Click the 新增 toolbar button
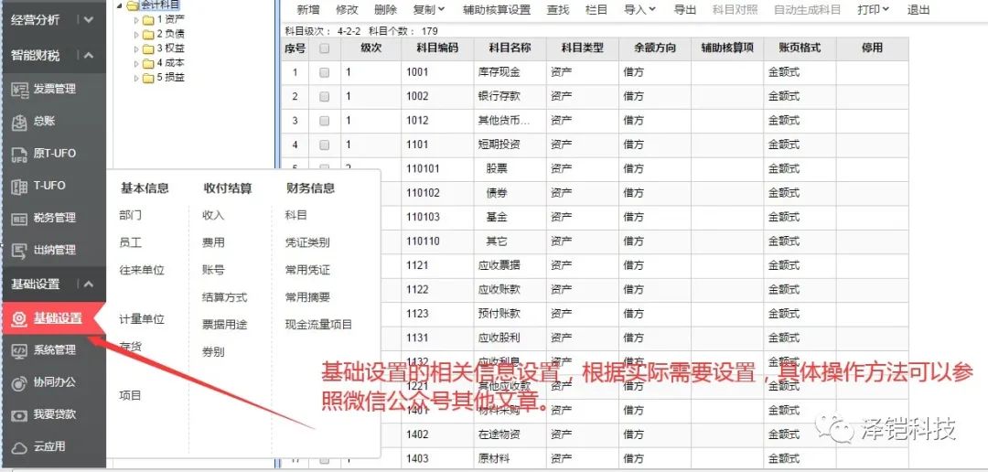Viewport: 988px width, 472px height. tap(308, 10)
